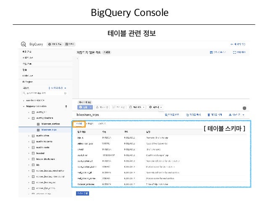The width and height of the screenshot is (268, 201).
Task: Open the Schedule query dropdown arrow
Action: pyautogui.click(x=144, y=107)
